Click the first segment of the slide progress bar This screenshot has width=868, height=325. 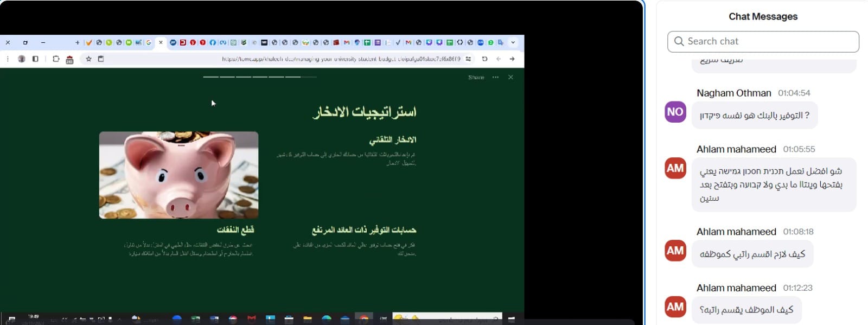pyautogui.click(x=210, y=77)
